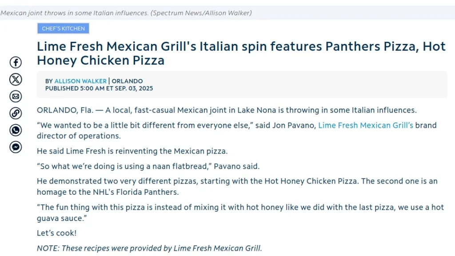
Task: Share the article via Messenger icon
Action: tap(16, 147)
